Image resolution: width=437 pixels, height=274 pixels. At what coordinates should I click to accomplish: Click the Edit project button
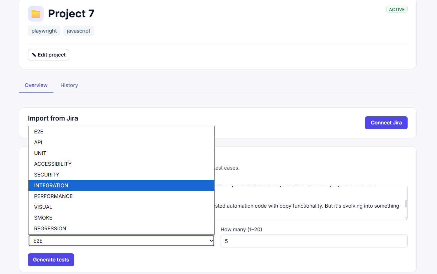click(x=49, y=55)
